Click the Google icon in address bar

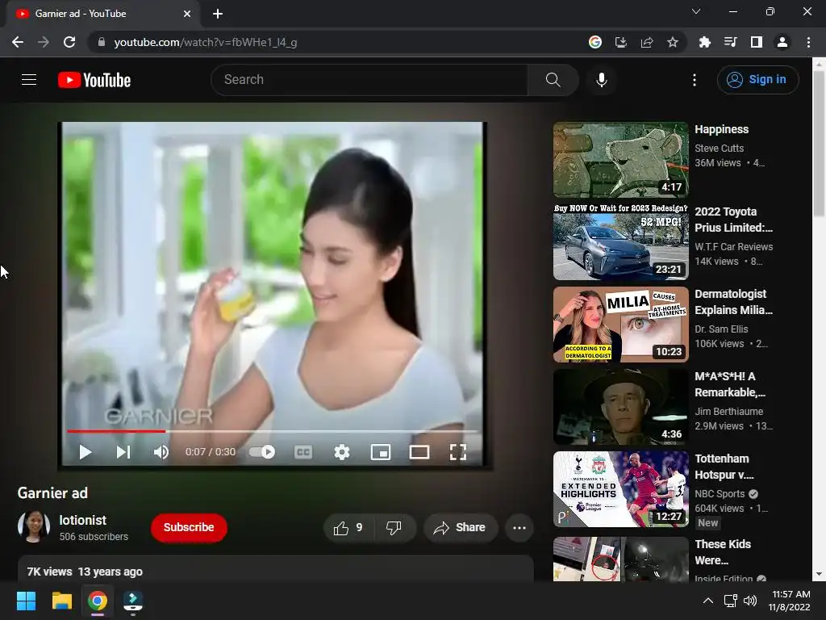pos(594,42)
